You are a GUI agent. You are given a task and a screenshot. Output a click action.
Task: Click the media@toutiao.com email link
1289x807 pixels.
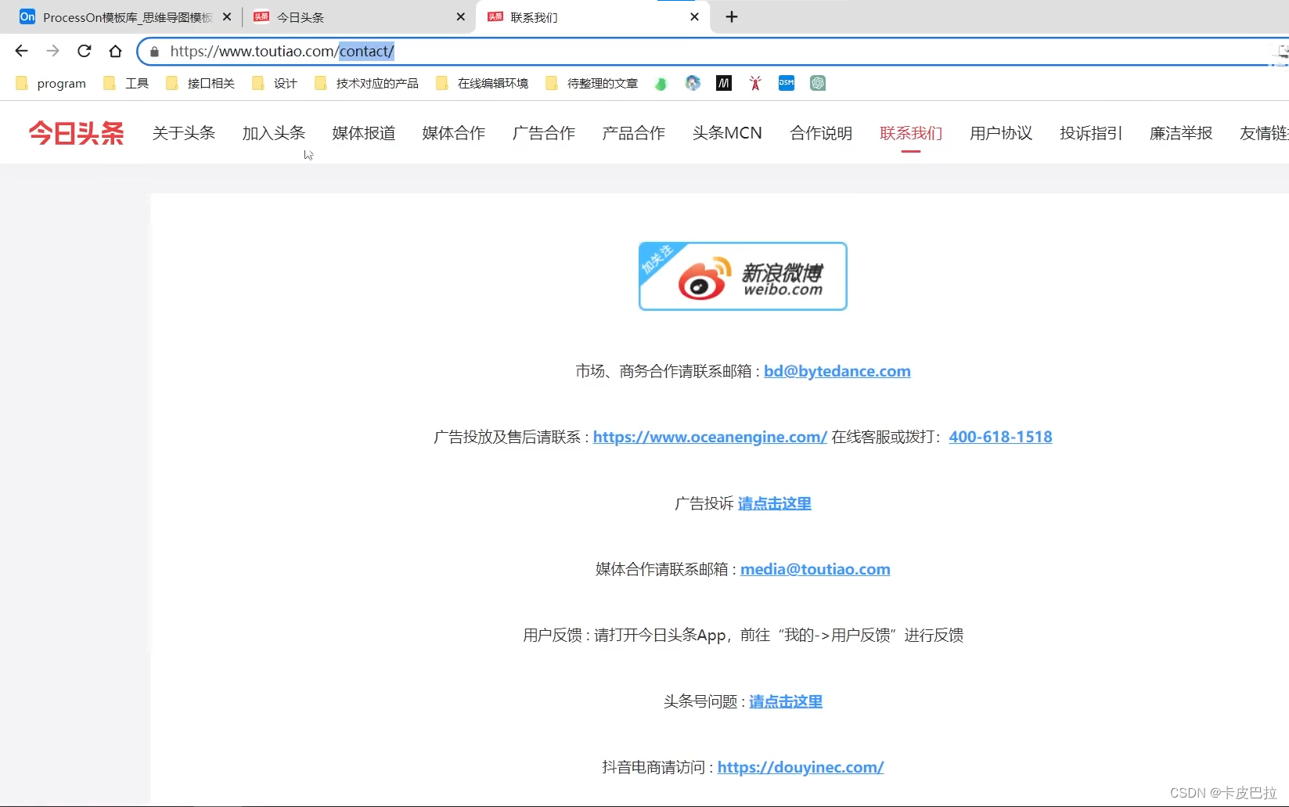(816, 569)
